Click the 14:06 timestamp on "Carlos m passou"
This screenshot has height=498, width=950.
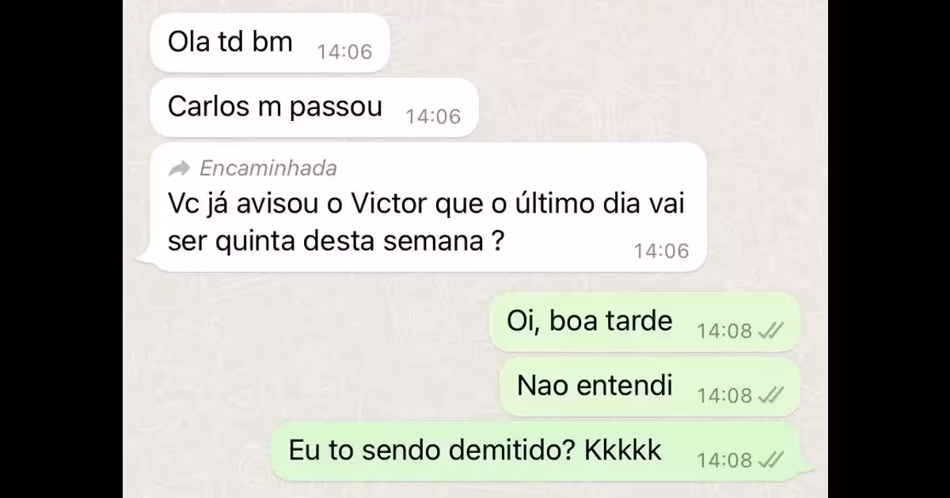coord(433,117)
